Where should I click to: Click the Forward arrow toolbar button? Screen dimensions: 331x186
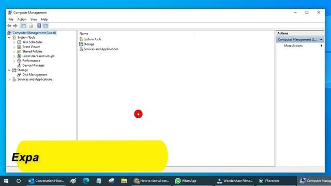tap(15, 26)
